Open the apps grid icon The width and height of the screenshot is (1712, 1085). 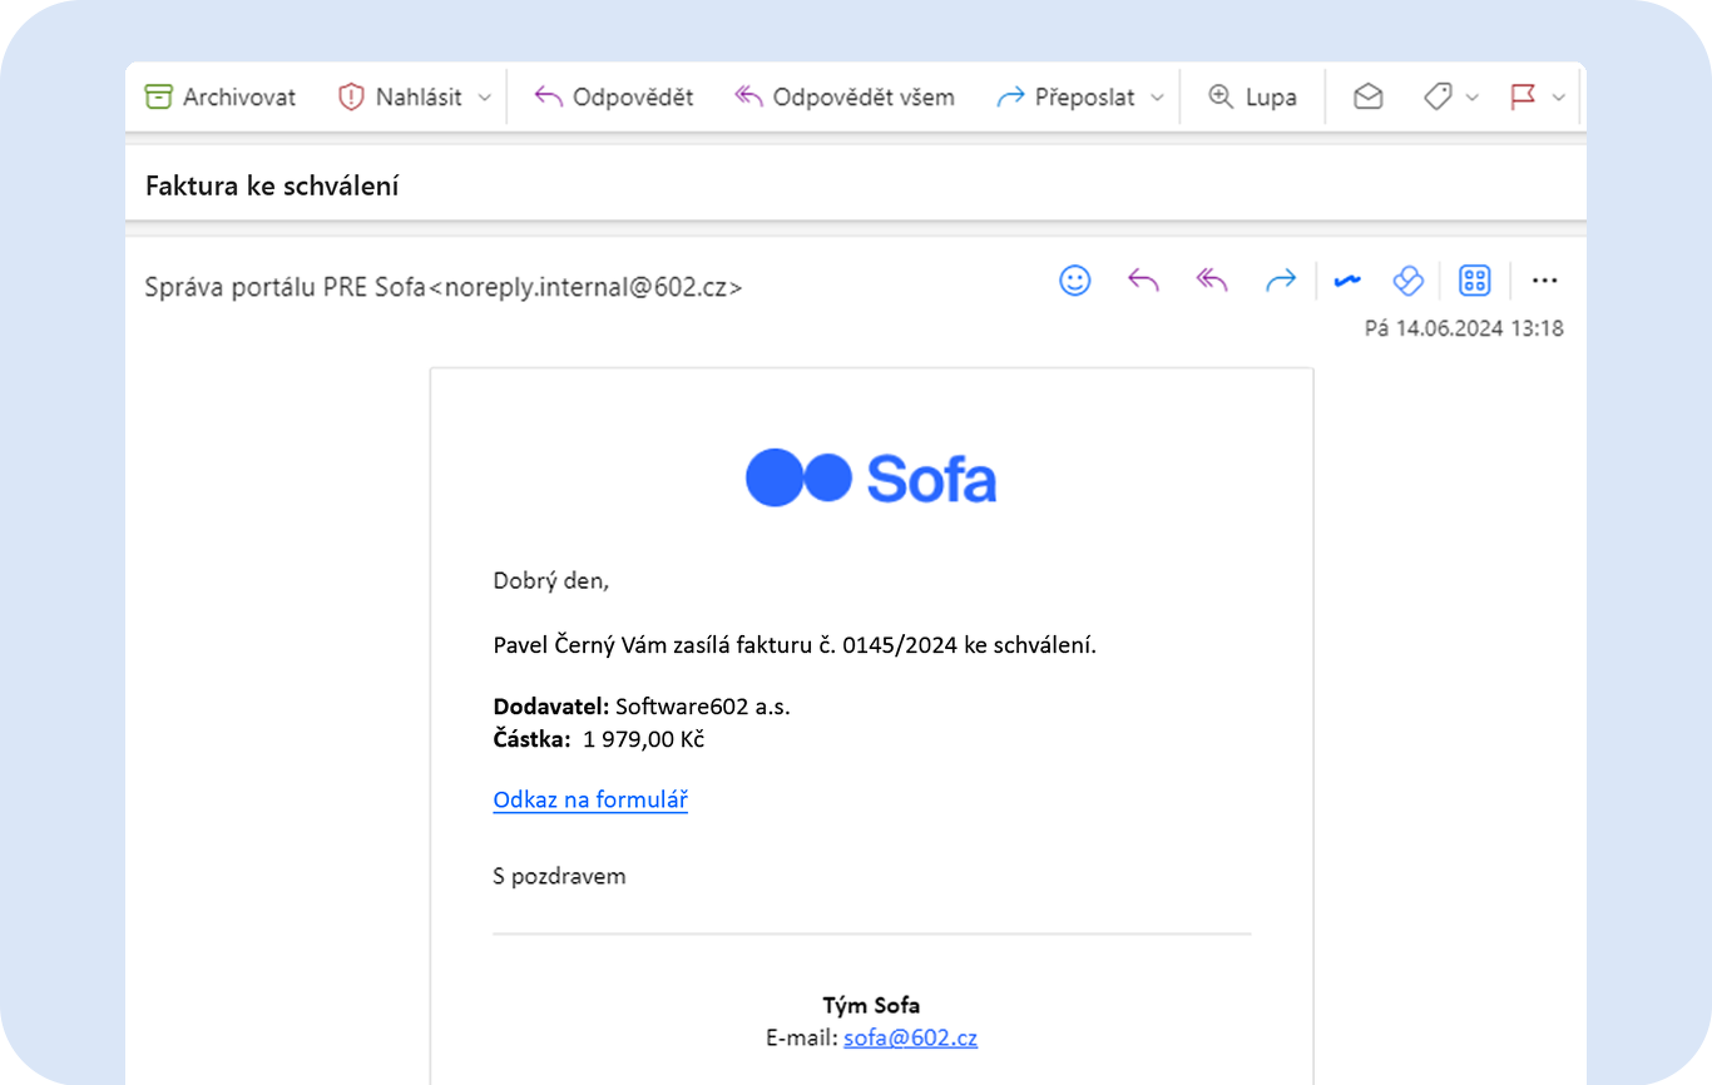coord(1475,281)
